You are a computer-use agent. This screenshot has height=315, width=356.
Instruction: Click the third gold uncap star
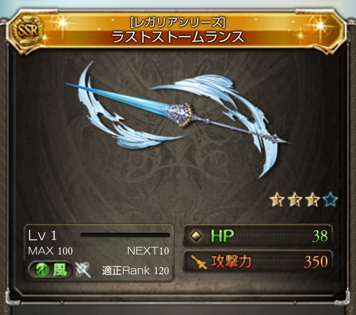point(312,199)
